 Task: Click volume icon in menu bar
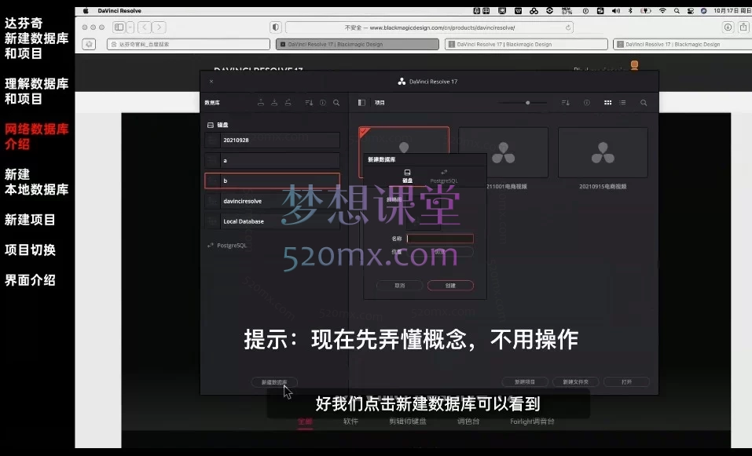pyautogui.click(x=616, y=10)
